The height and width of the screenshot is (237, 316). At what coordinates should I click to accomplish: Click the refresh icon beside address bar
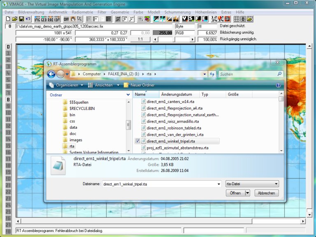(212, 74)
